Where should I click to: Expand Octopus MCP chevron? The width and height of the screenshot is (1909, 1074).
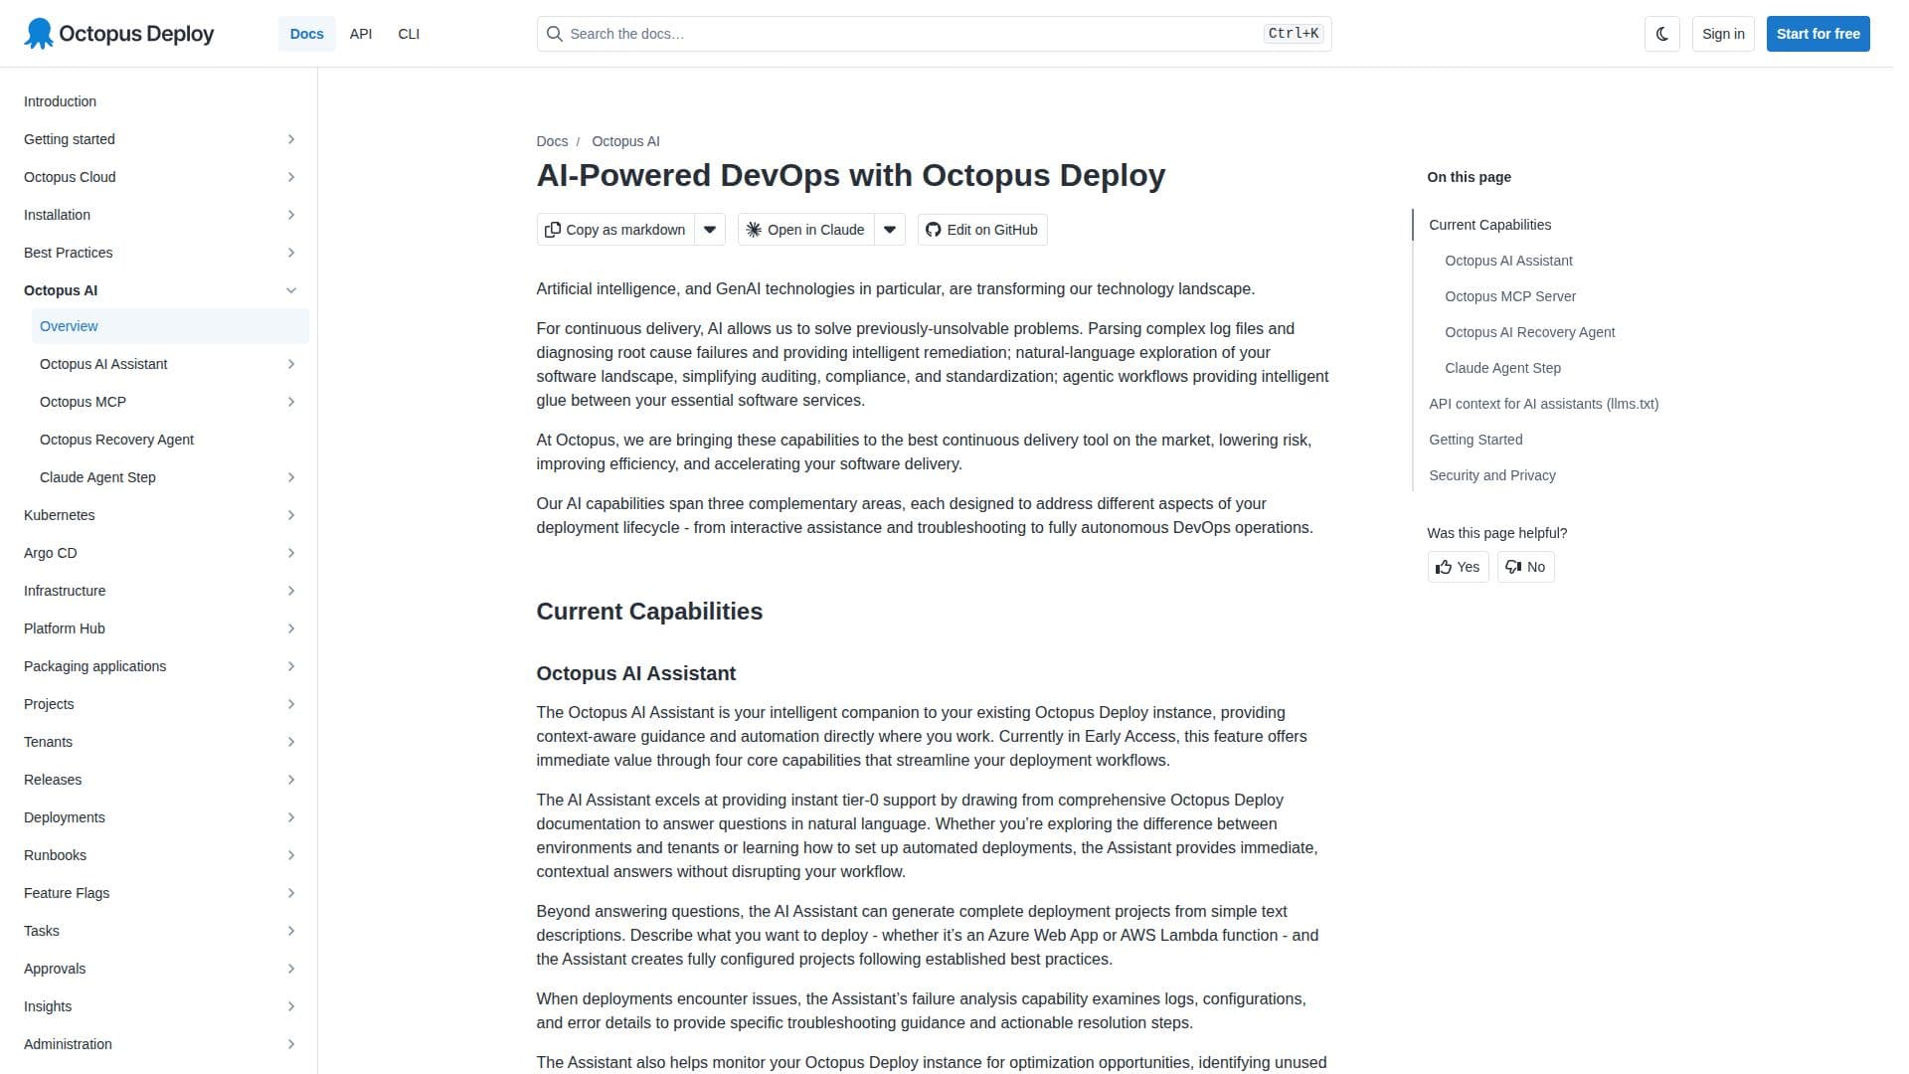[291, 402]
